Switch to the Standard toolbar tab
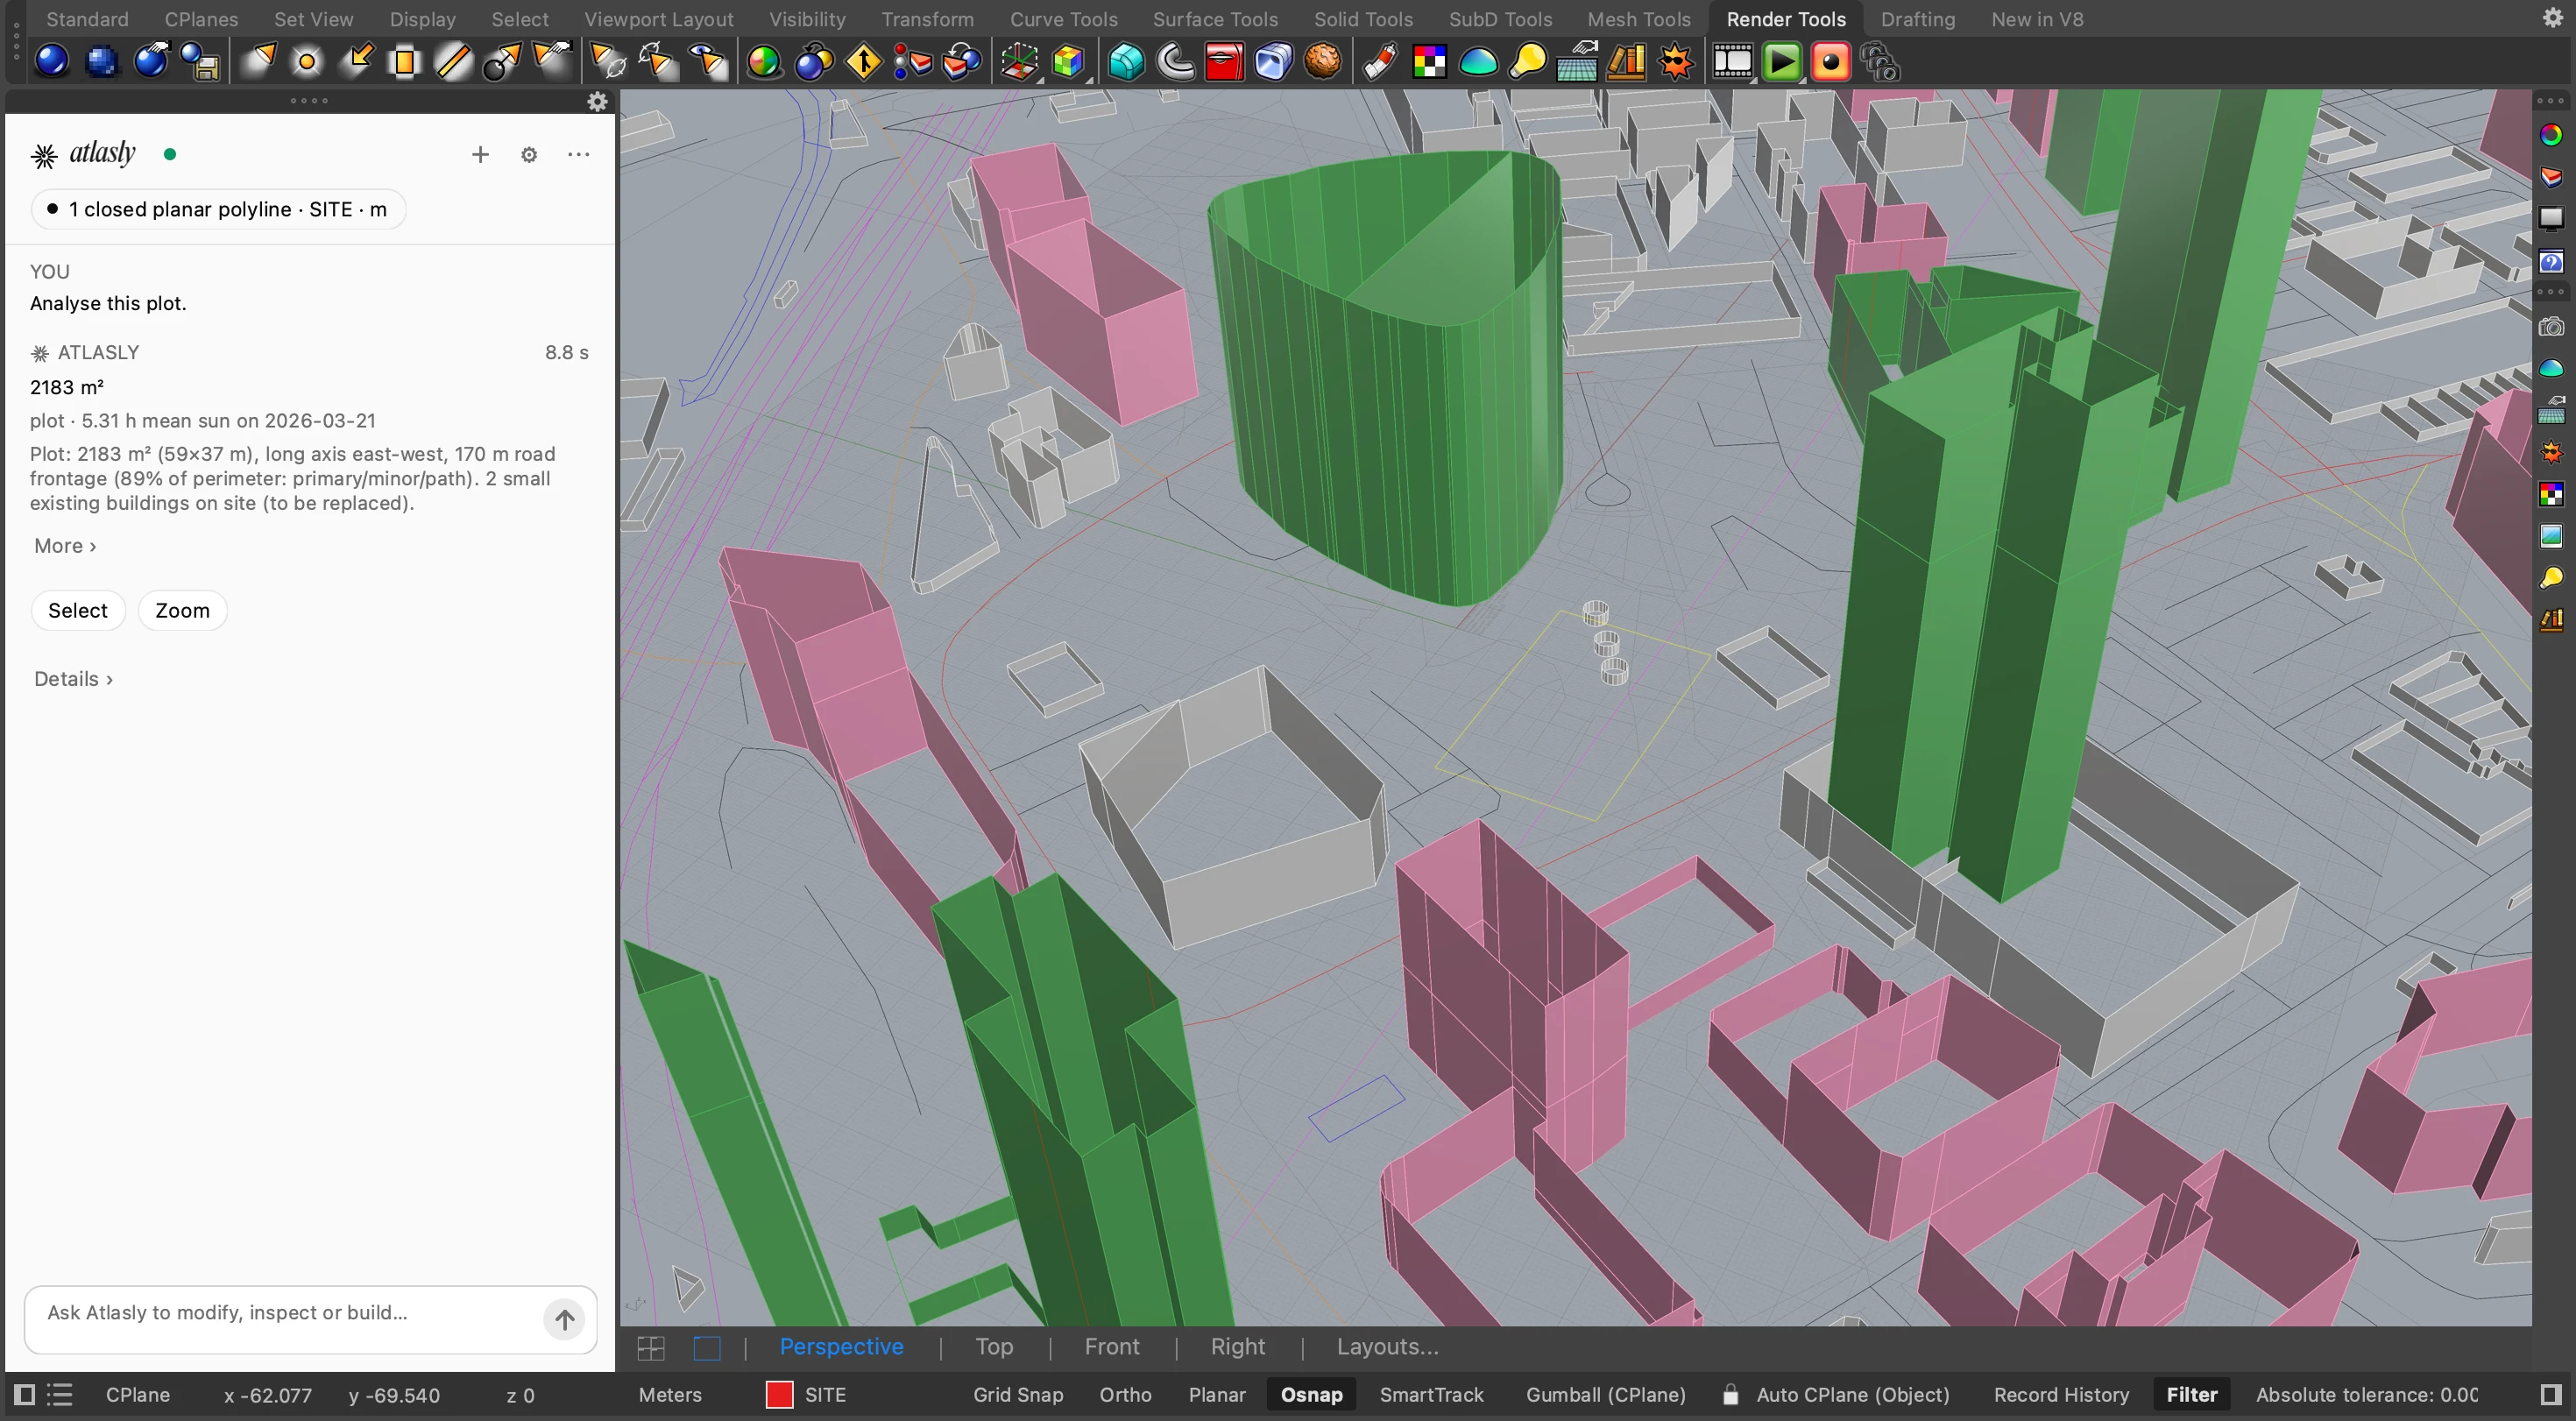The width and height of the screenshot is (2576, 1421). (x=87, y=19)
